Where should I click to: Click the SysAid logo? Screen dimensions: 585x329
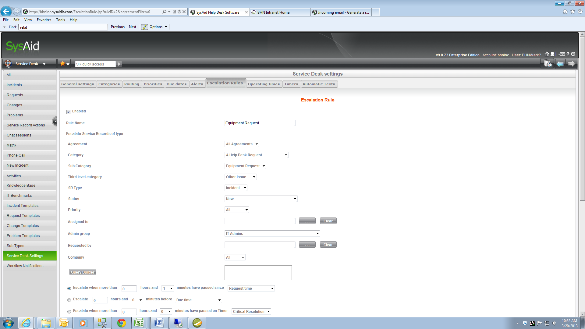click(x=23, y=46)
